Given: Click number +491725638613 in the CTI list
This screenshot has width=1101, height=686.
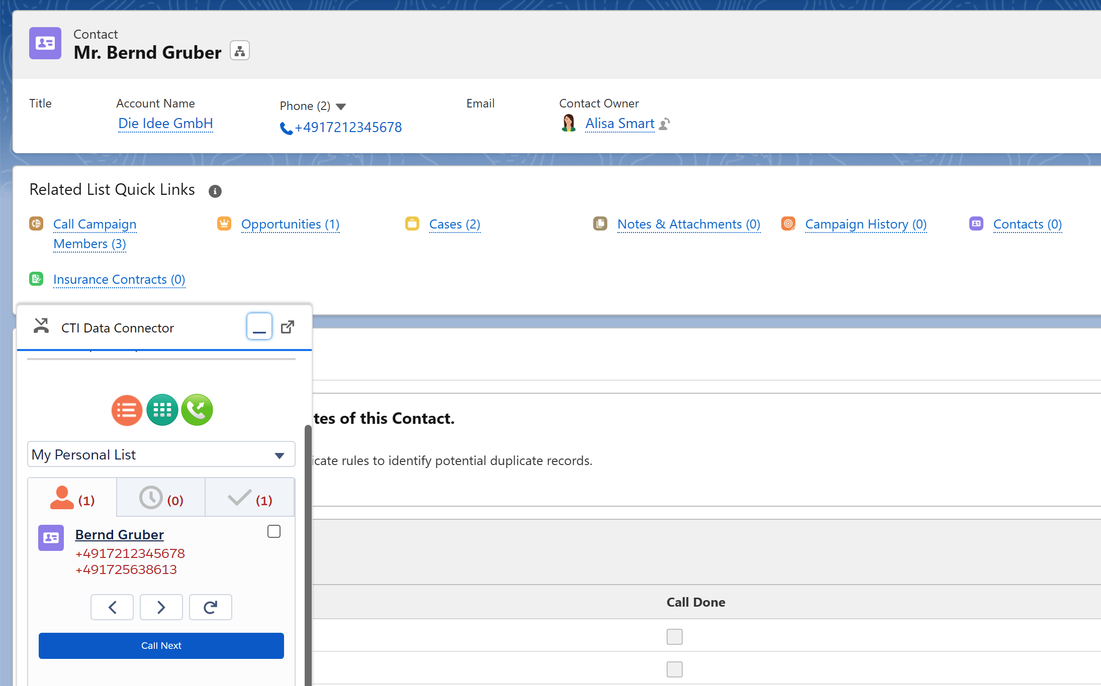Looking at the screenshot, I should tap(126, 569).
